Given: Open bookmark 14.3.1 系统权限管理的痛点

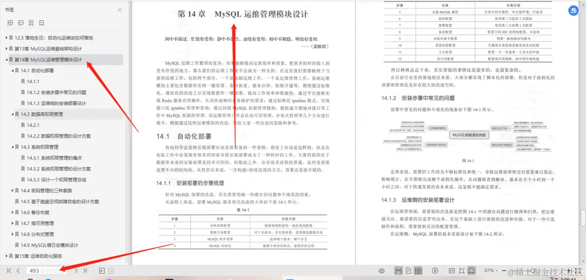Looking at the screenshot, I should coord(54,158).
